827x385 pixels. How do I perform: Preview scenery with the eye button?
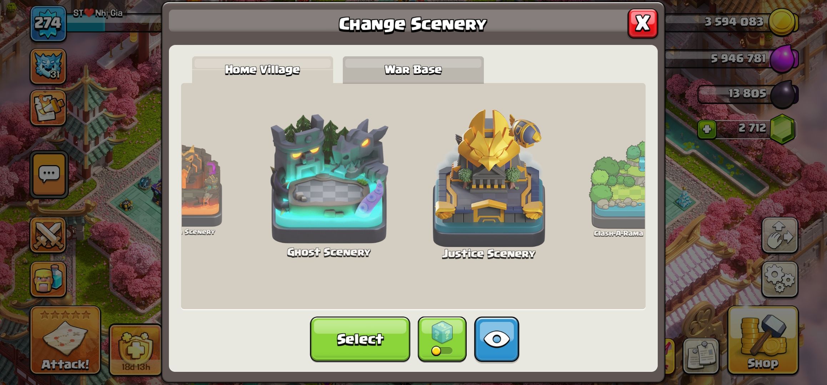tap(496, 339)
